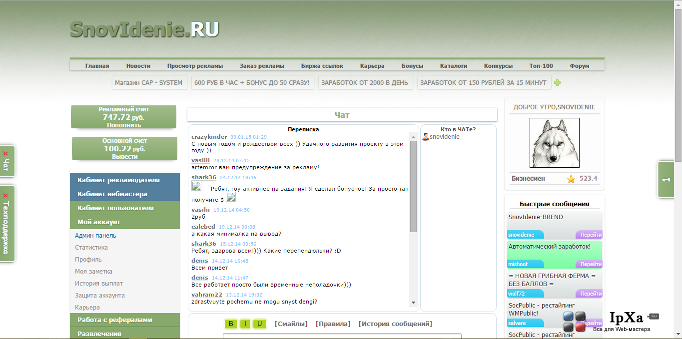Open the Карьера top menu item
Image resolution: width=682 pixels, height=339 pixels.
coord(372,66)
